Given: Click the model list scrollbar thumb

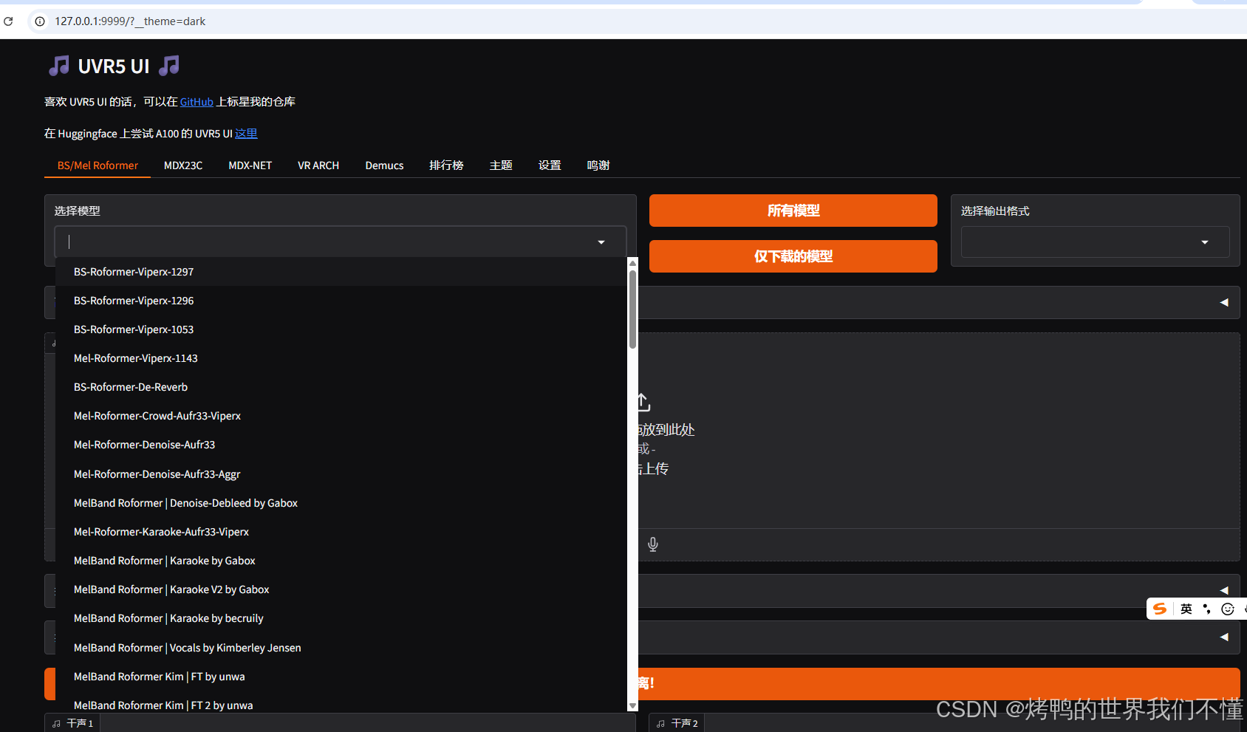Looking at the screenshot, I should 632,309.
